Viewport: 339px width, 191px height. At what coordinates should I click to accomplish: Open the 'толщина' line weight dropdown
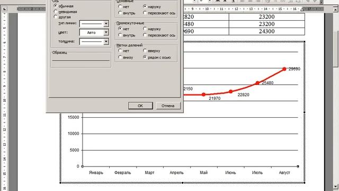106,41
